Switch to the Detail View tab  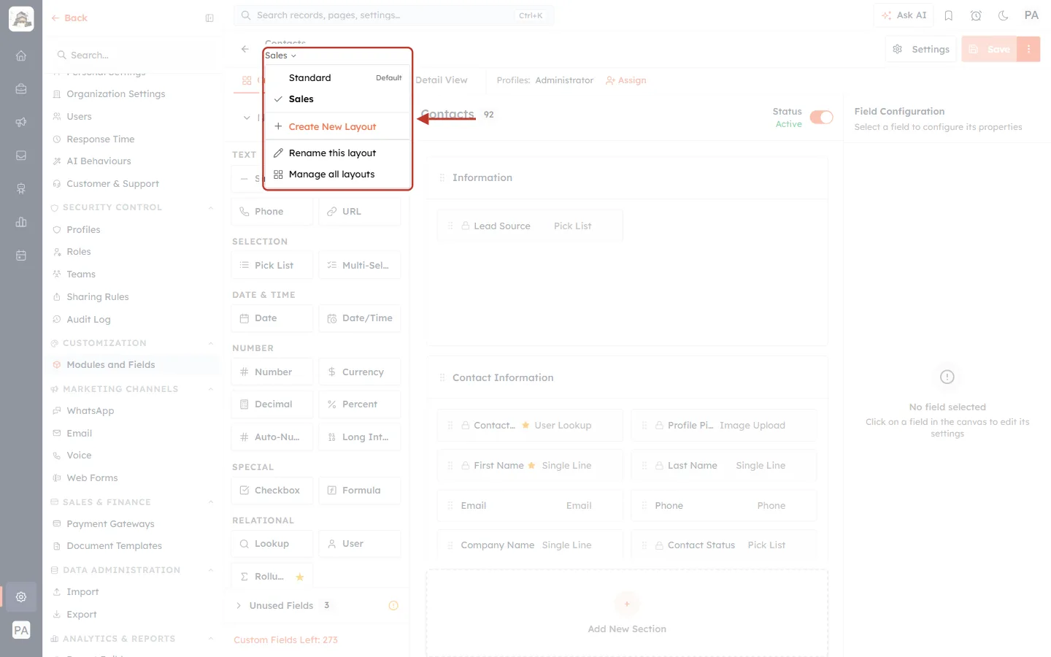coord(442,80)
